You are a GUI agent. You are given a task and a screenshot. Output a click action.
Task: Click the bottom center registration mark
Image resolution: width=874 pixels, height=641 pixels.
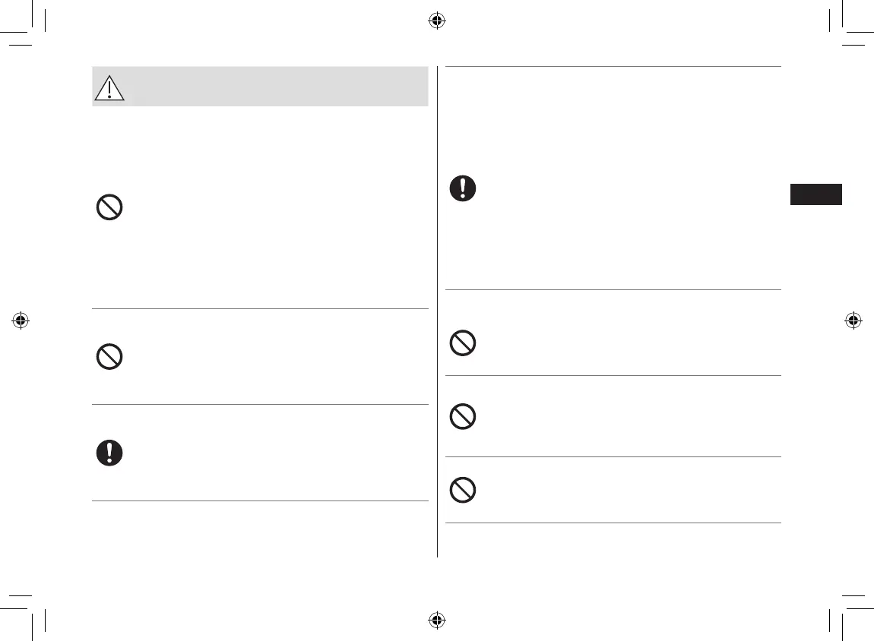click(436, 620)
